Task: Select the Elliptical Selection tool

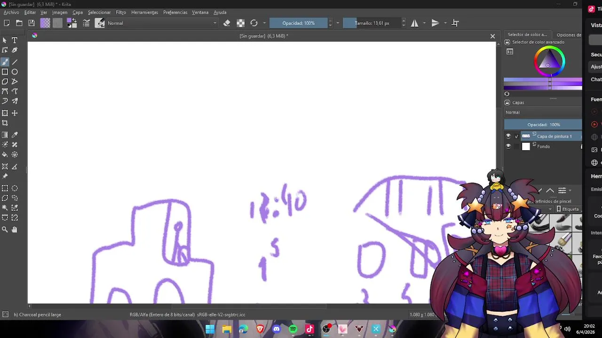Action: click(x=15, y=188)
